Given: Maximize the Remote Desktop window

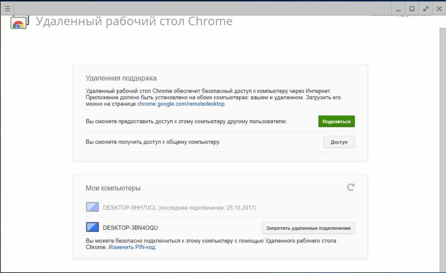Looking at the screenshot, I should 412,8.
